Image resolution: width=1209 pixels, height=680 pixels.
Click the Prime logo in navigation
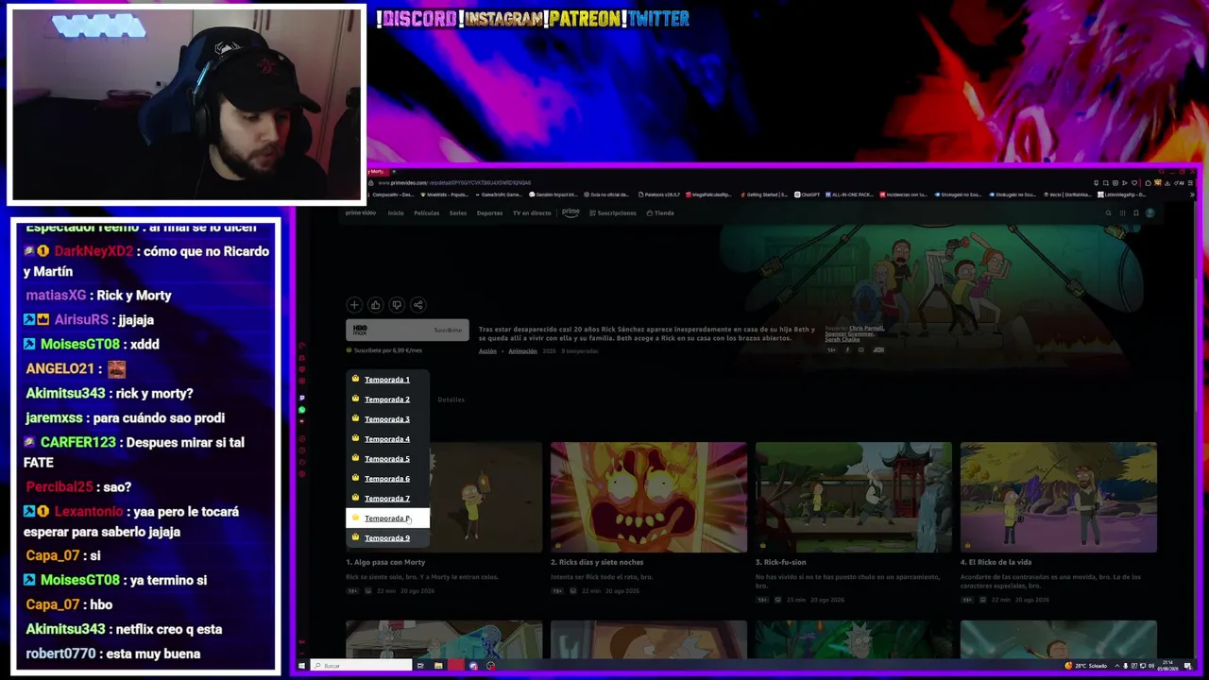point(570,212)
